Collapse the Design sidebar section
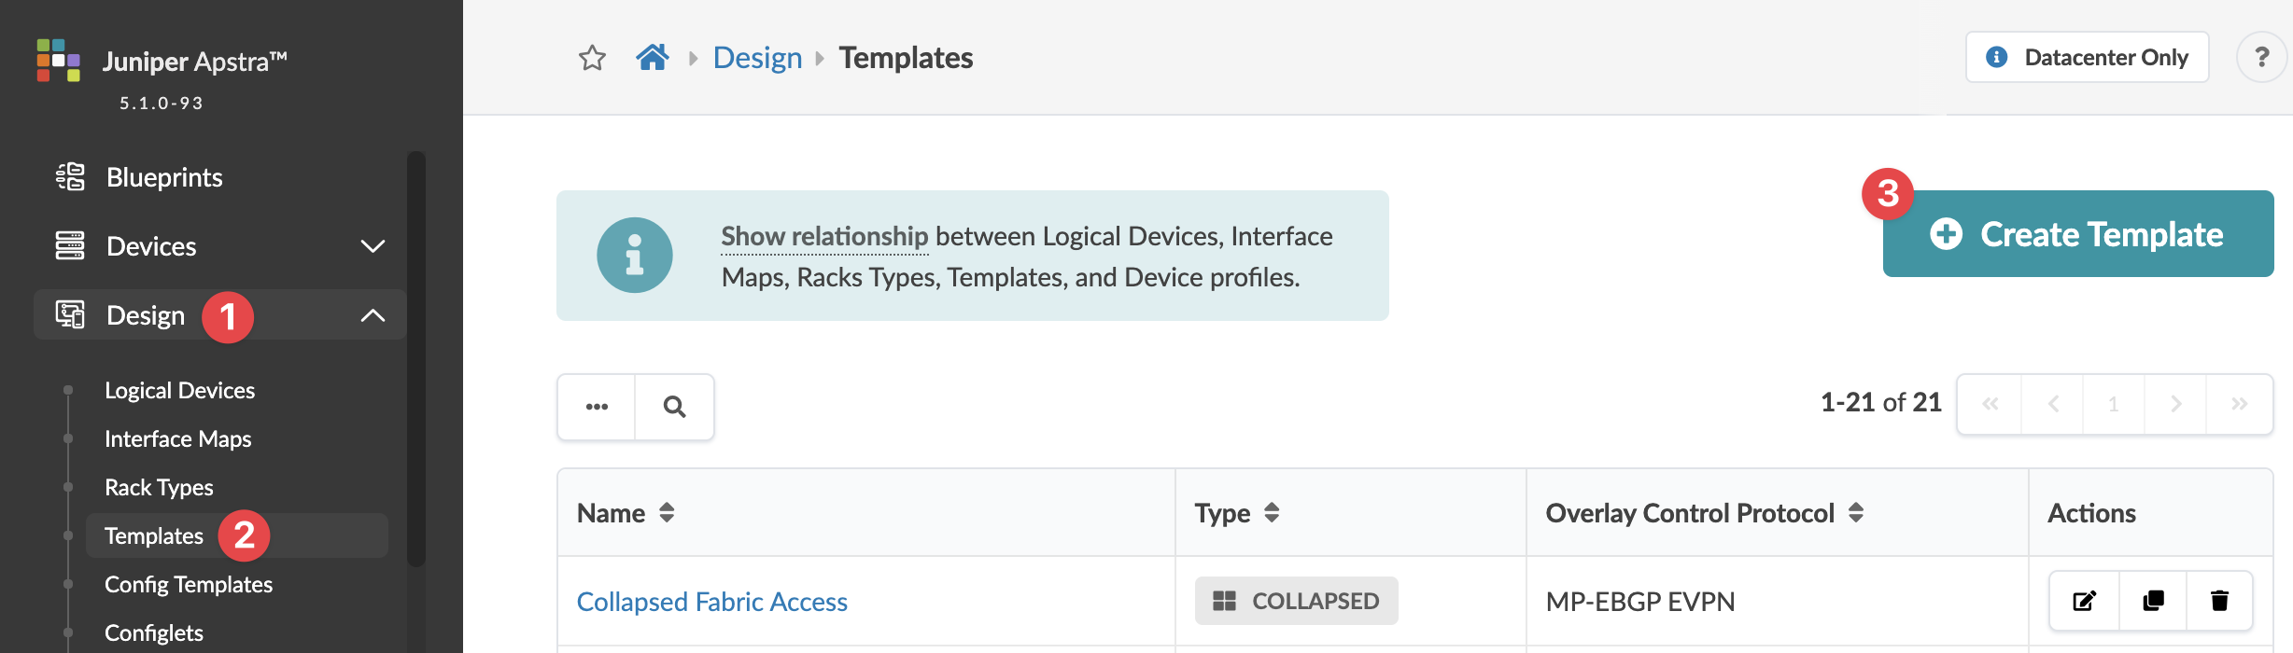 (x=373, y=315)
